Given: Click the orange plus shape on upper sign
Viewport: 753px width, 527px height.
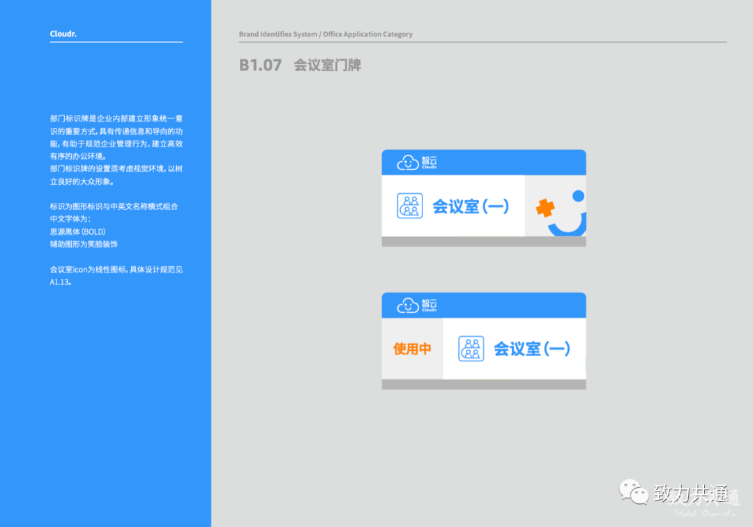Looking at the screenshot, I should tap(545, 208).
